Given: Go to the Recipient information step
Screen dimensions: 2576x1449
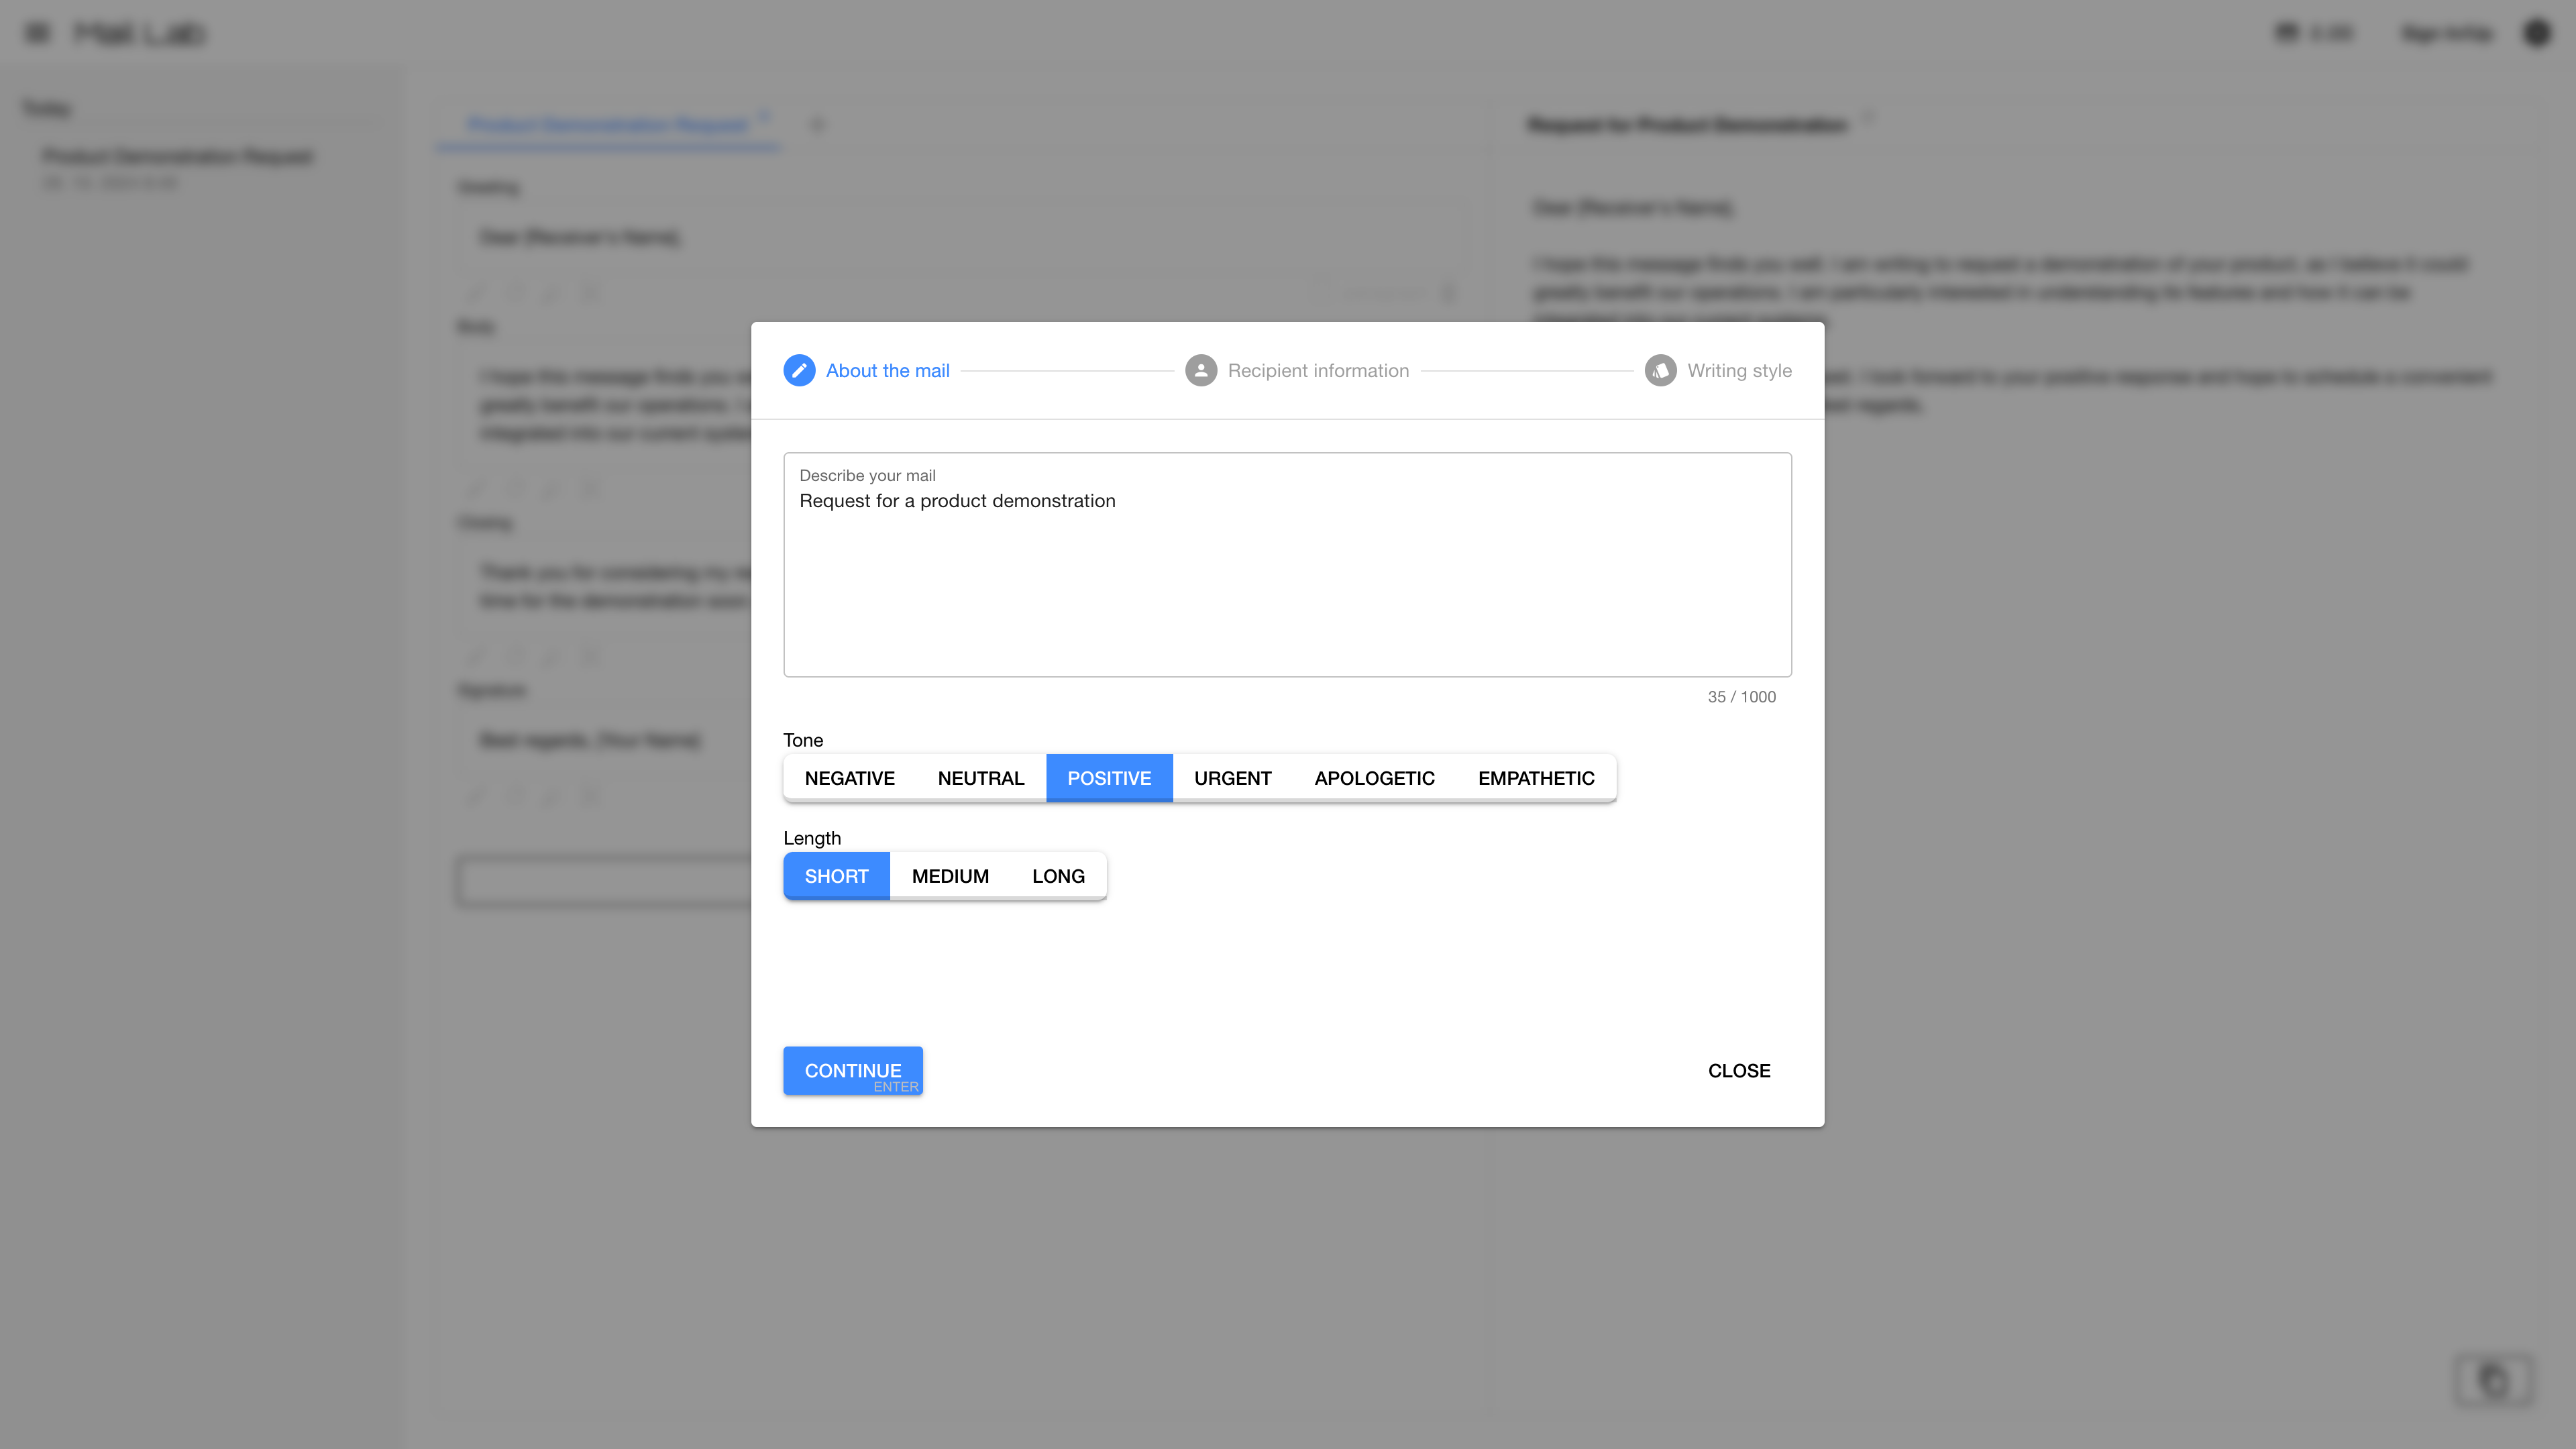Looking at the screenshot, I should pos(1317,370).
